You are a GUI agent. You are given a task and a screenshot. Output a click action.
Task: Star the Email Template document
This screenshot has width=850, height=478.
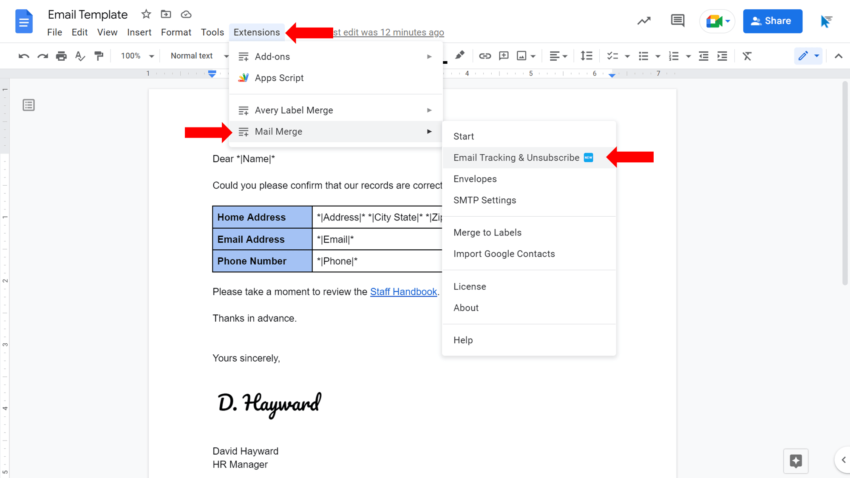pyautogui.click(x=146, y=14)
